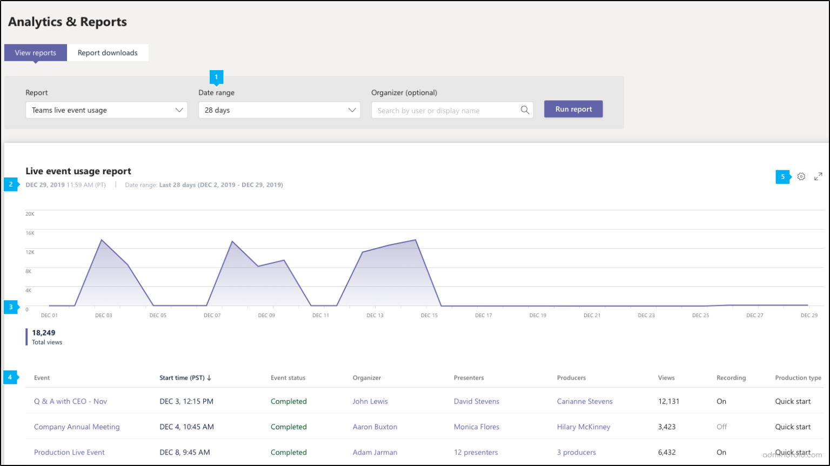Open Company Annual Meeting event details
Screen dimensions: 830x466
pyautogui.click(x=77, y=427)
